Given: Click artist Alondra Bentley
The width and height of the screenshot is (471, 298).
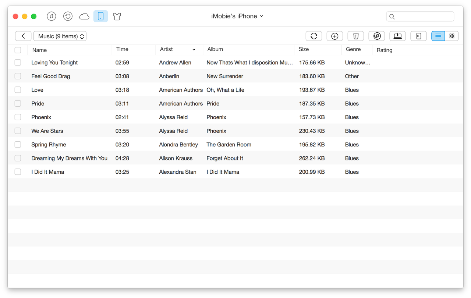Looking at the screenshot, I should [x=178, y=145].
